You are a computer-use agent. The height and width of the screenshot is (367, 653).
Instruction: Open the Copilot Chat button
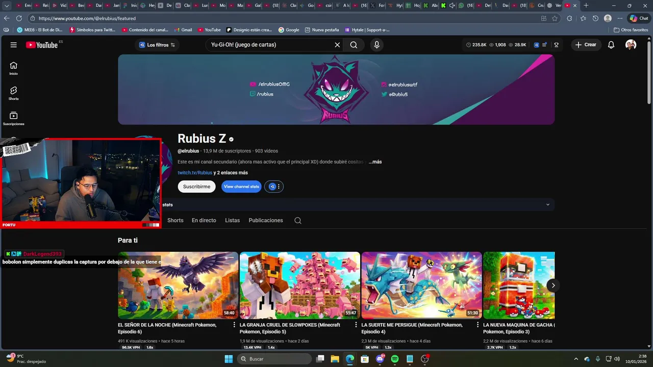639,18
